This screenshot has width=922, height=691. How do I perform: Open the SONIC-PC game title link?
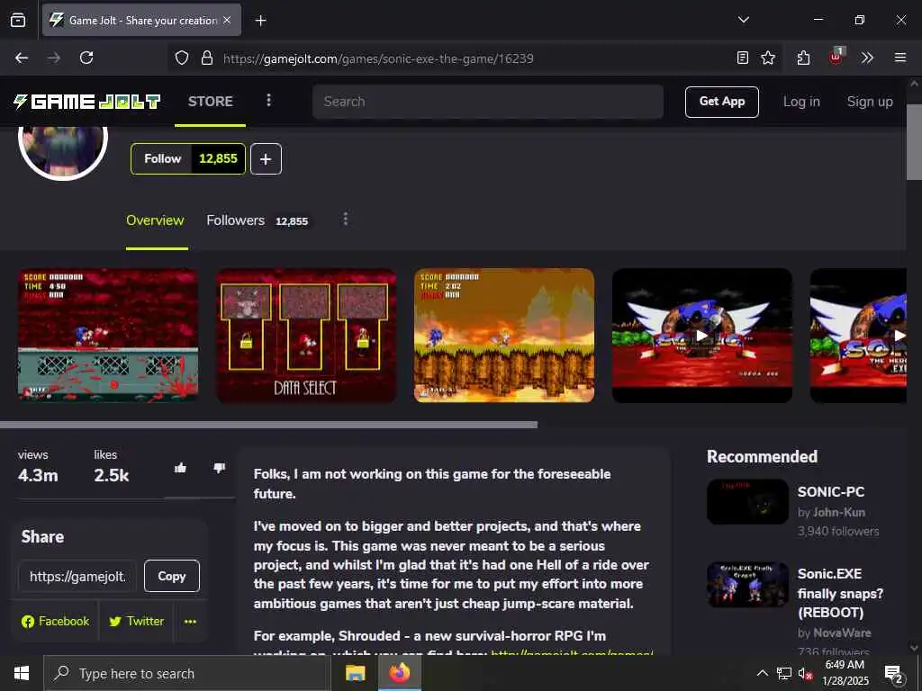[x=831, y=492]
